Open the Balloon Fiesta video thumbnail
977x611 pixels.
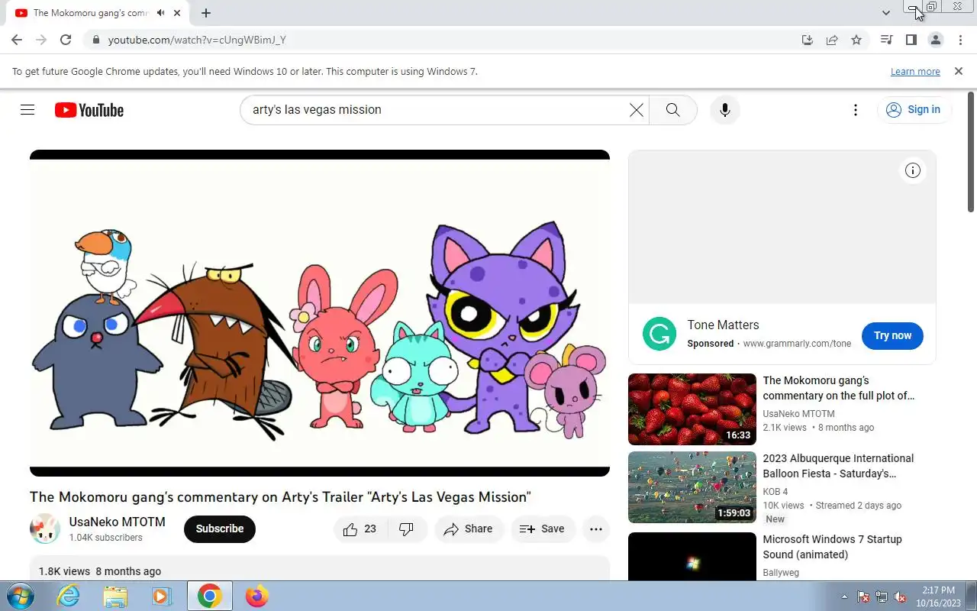pyautogui.click(x=692, y=487)
